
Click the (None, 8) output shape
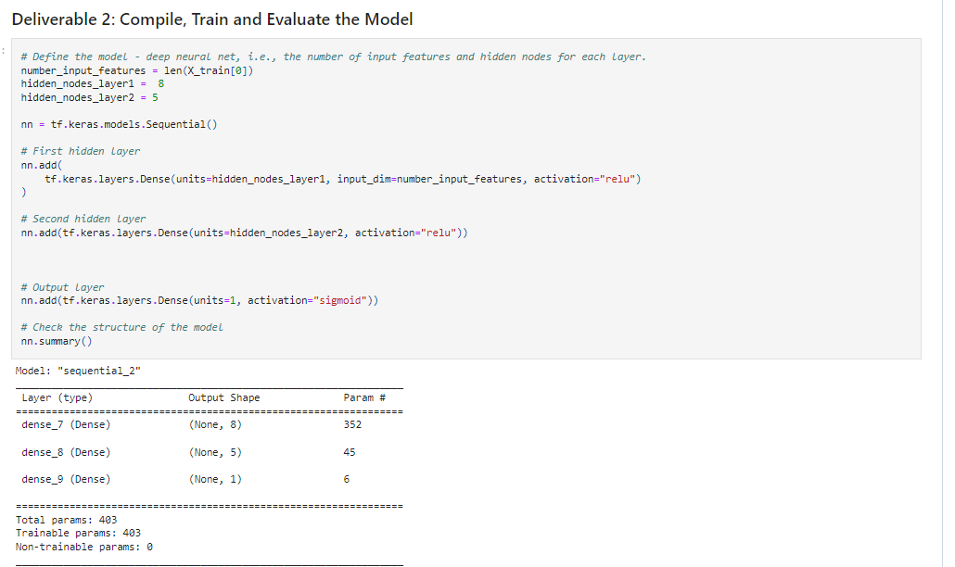pos(215,424)
